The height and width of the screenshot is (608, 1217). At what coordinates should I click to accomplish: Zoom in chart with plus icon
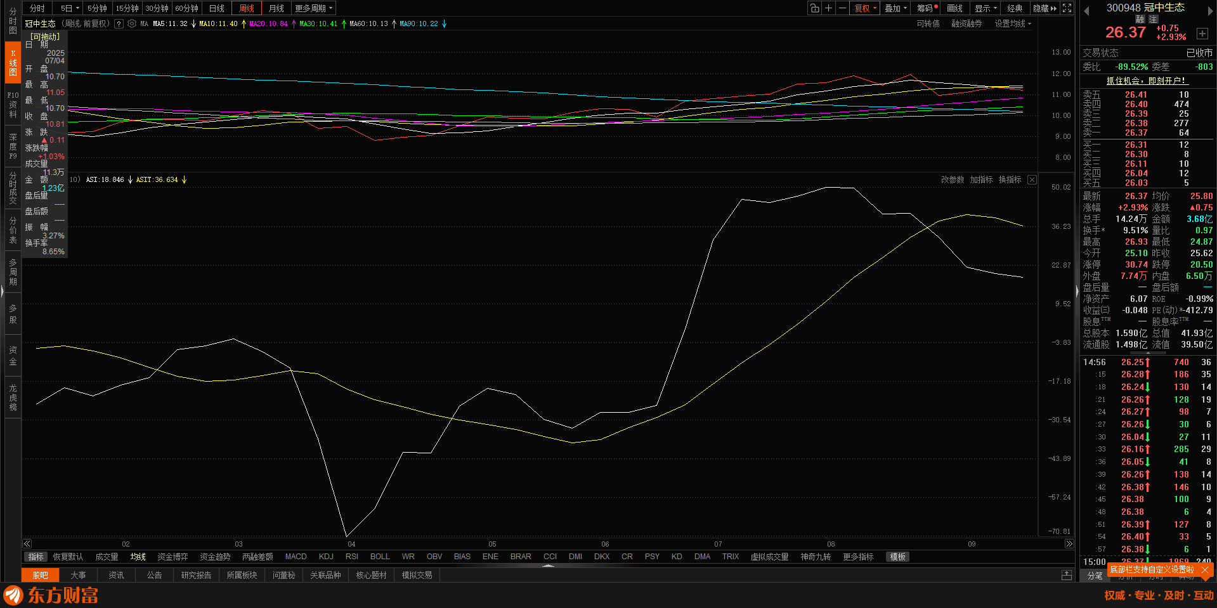point(828,8)
